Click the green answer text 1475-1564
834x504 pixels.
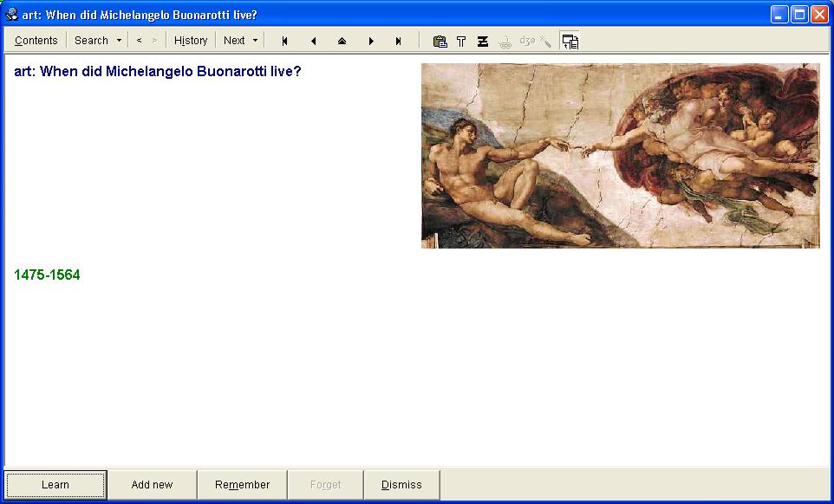click(x=48, y=275)
